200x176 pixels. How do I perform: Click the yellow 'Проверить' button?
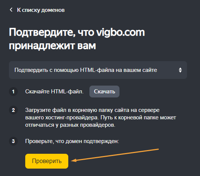(47, 161)
